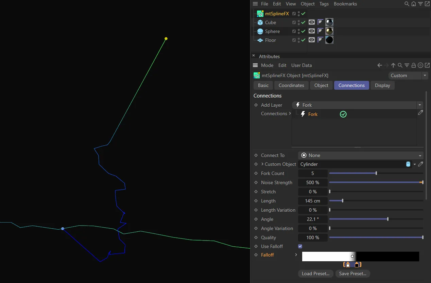Open the Fork layer's edit pencil icon
Viewport: 431px width, 283px height.
point(420,112)
